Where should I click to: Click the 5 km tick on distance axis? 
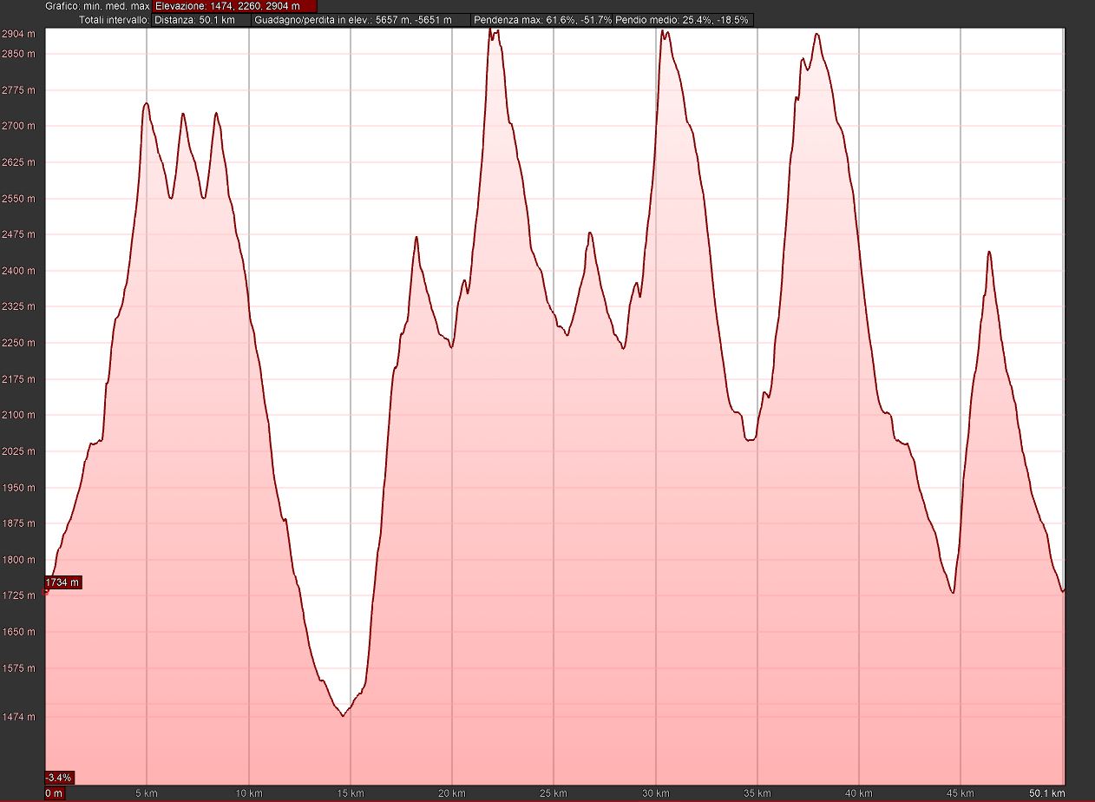click(147, 793)
